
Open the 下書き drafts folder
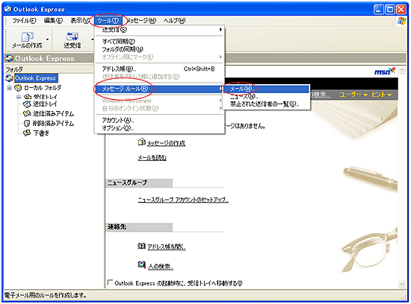point(41,133)
